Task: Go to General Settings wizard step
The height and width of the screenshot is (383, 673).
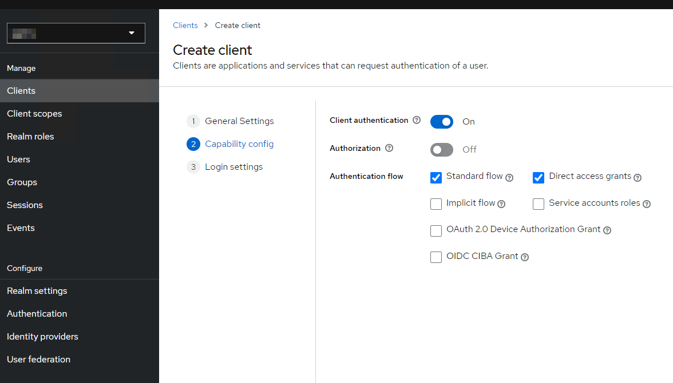Action: pos(239,121)
